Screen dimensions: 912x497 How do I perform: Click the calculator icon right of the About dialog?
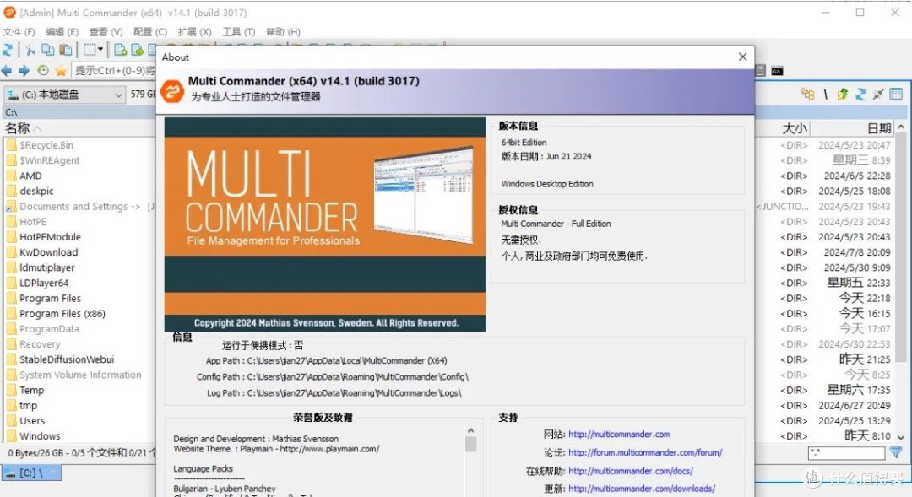tap(760, 70)
